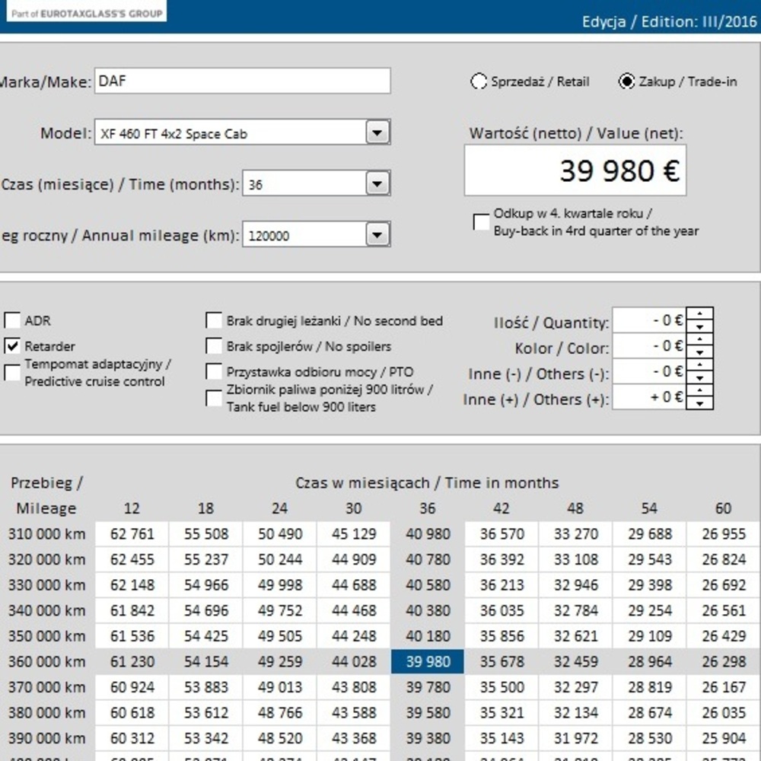
Task: Select table cell with value 40 980
Action: click(428, 534)
